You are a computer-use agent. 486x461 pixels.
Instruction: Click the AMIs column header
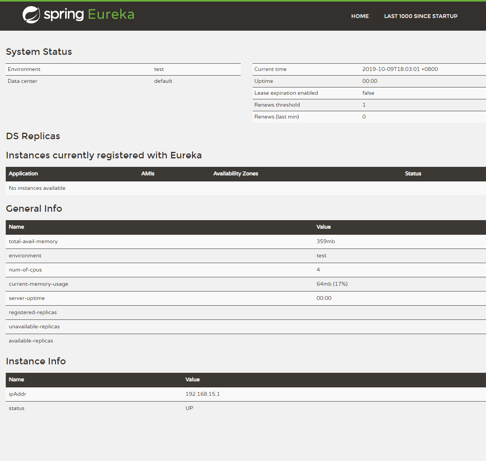pyautogui.click(x=148, y=174)
